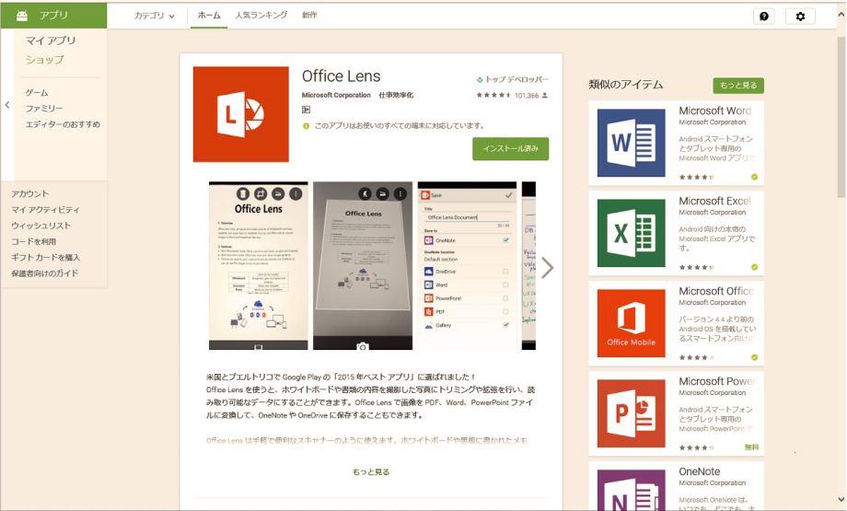Click the Android apps icon in green header
This screenshot has width=847, height=511.
pyautogui.click(x=22, y=16)
